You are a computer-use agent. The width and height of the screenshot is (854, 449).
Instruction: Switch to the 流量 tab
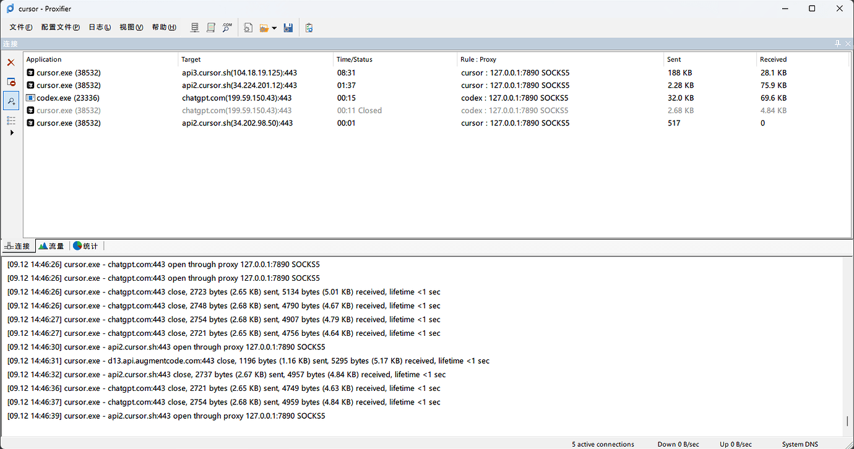[51, 246]
